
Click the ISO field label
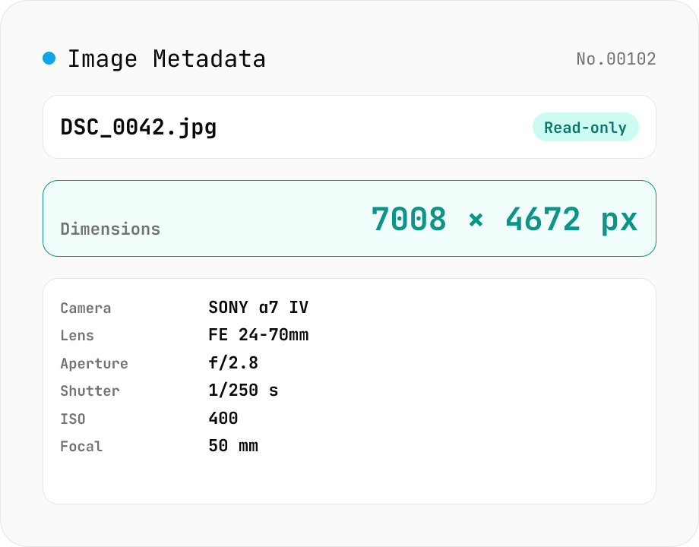pos(73,419)
